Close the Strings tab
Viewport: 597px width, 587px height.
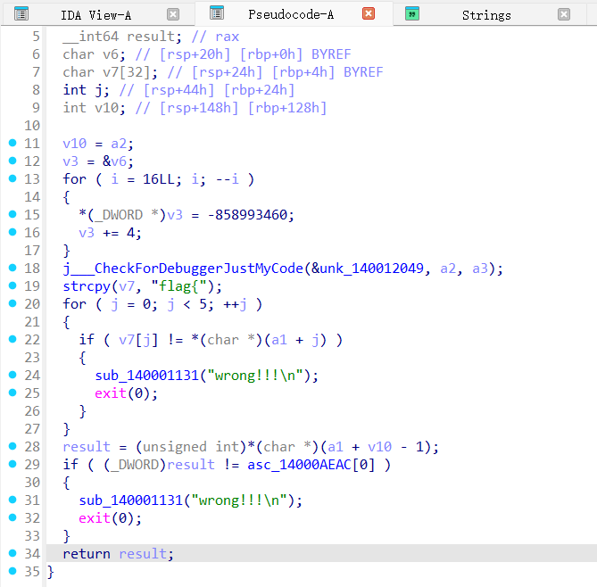click(x=564, y=14)
